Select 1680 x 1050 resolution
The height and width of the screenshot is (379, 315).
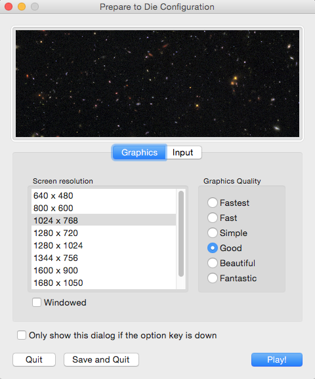[104, 283]
